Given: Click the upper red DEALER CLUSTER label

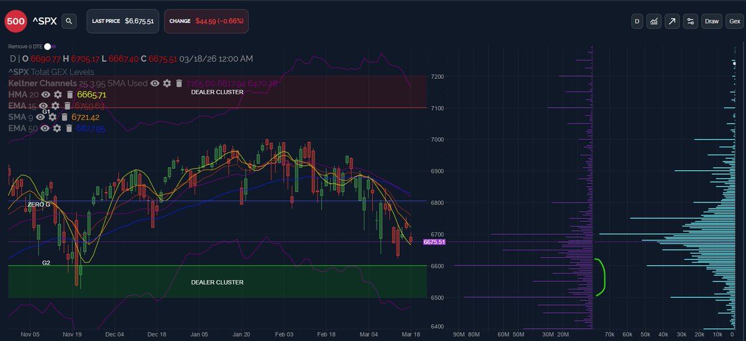Looking at the screenshot, I should [x=217, y=92].
